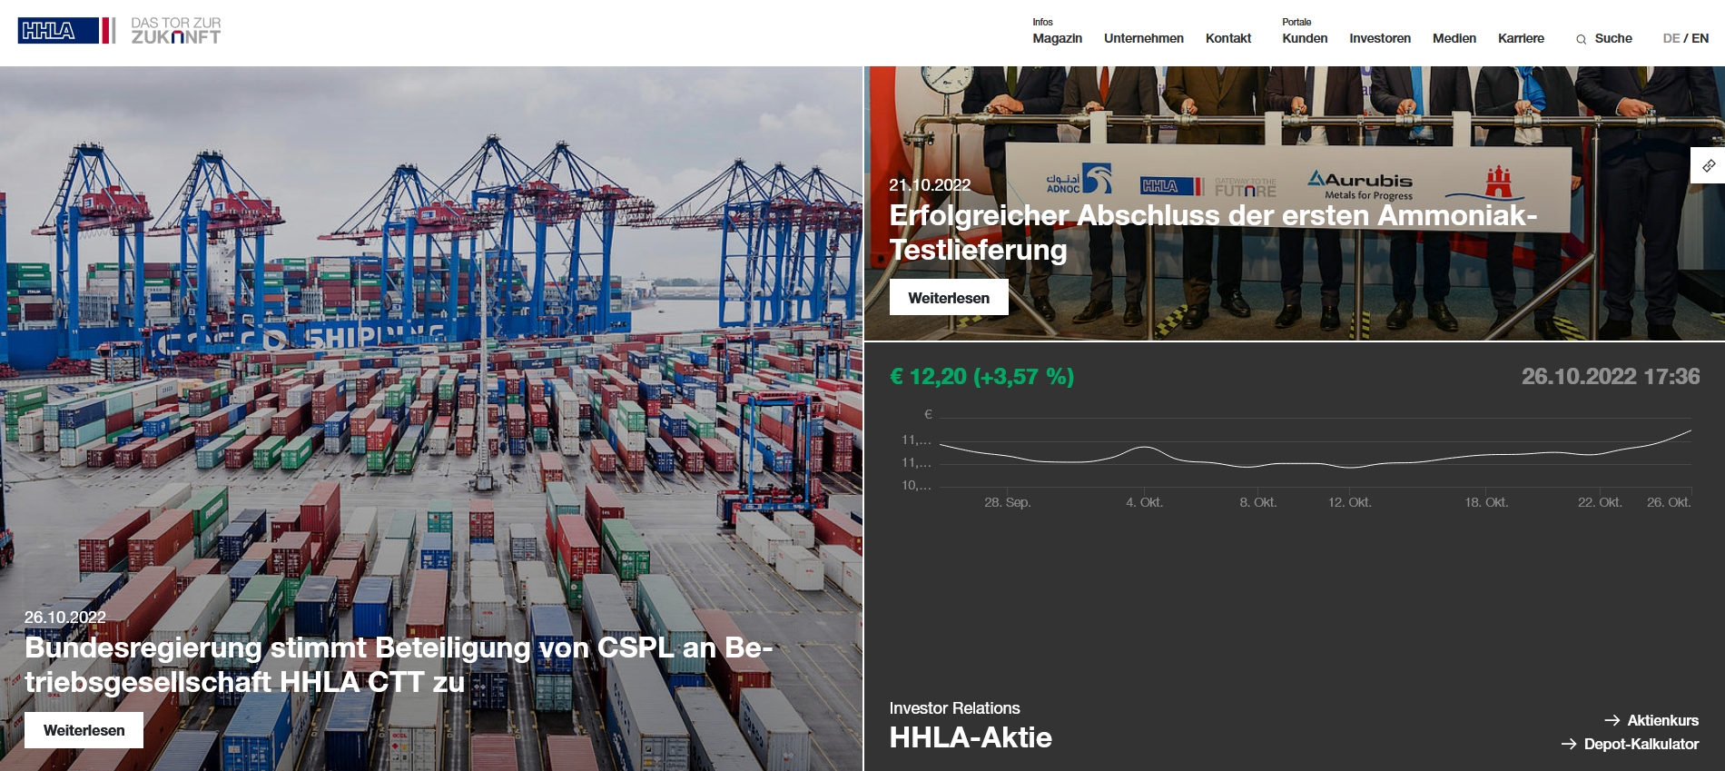Viewport: 1725px width, 771px height.
Task: Click the 22. Okt. chart axis label
Action: click(1600, 502)
